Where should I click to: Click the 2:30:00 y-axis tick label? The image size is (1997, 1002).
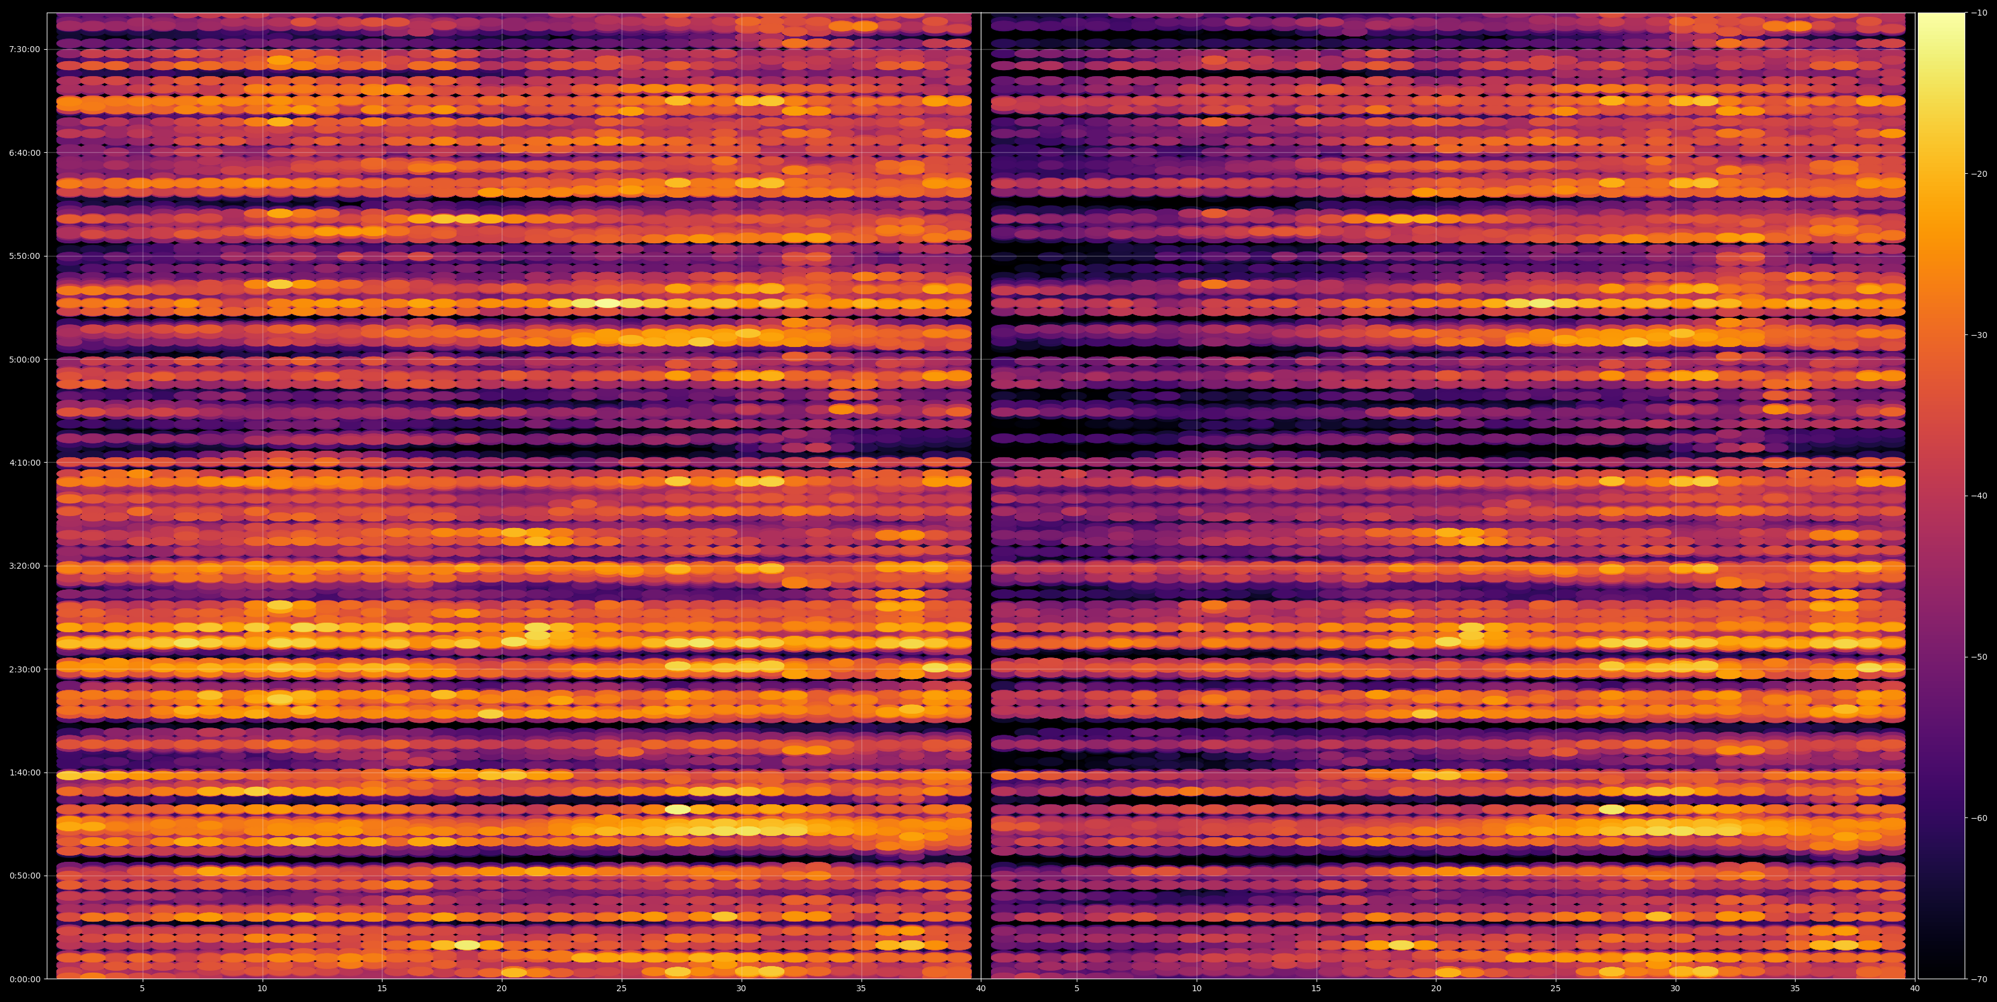click(x=24, y=669)
